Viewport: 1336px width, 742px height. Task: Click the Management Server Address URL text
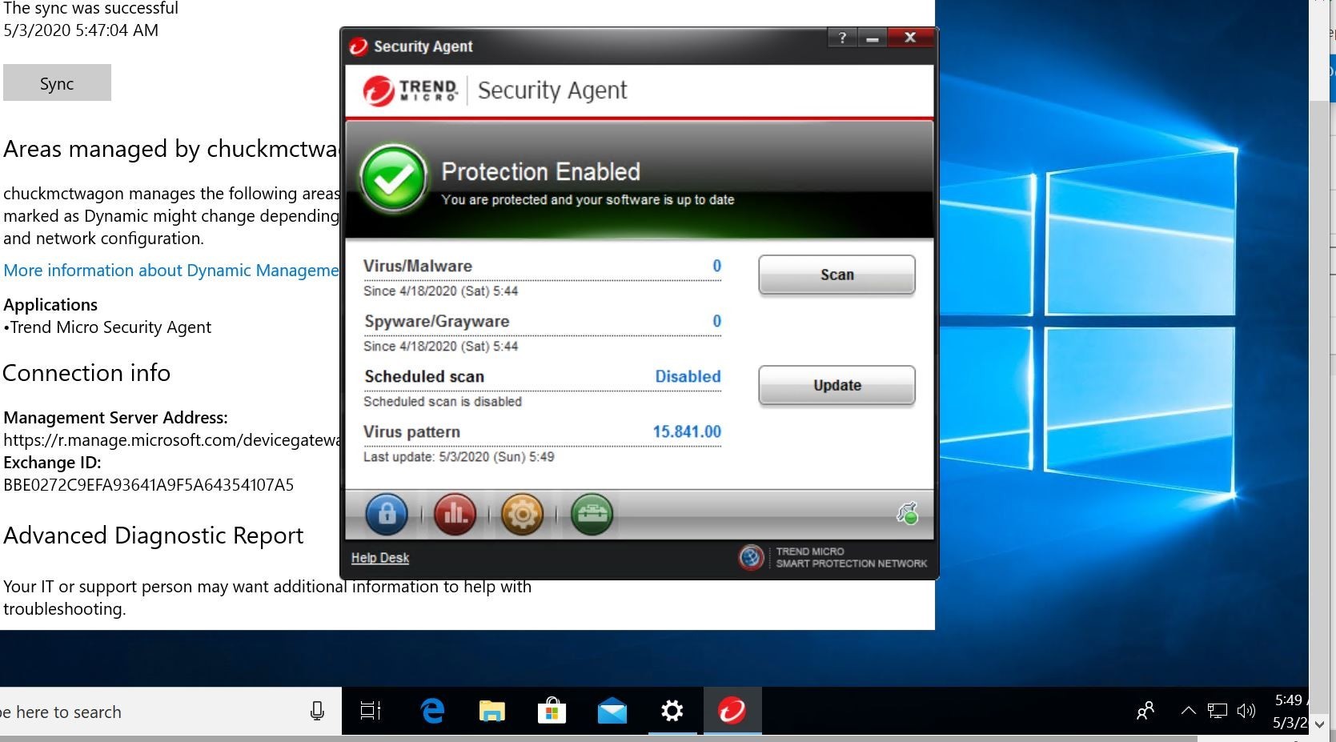pyautogui.click(x=171, y=440)
